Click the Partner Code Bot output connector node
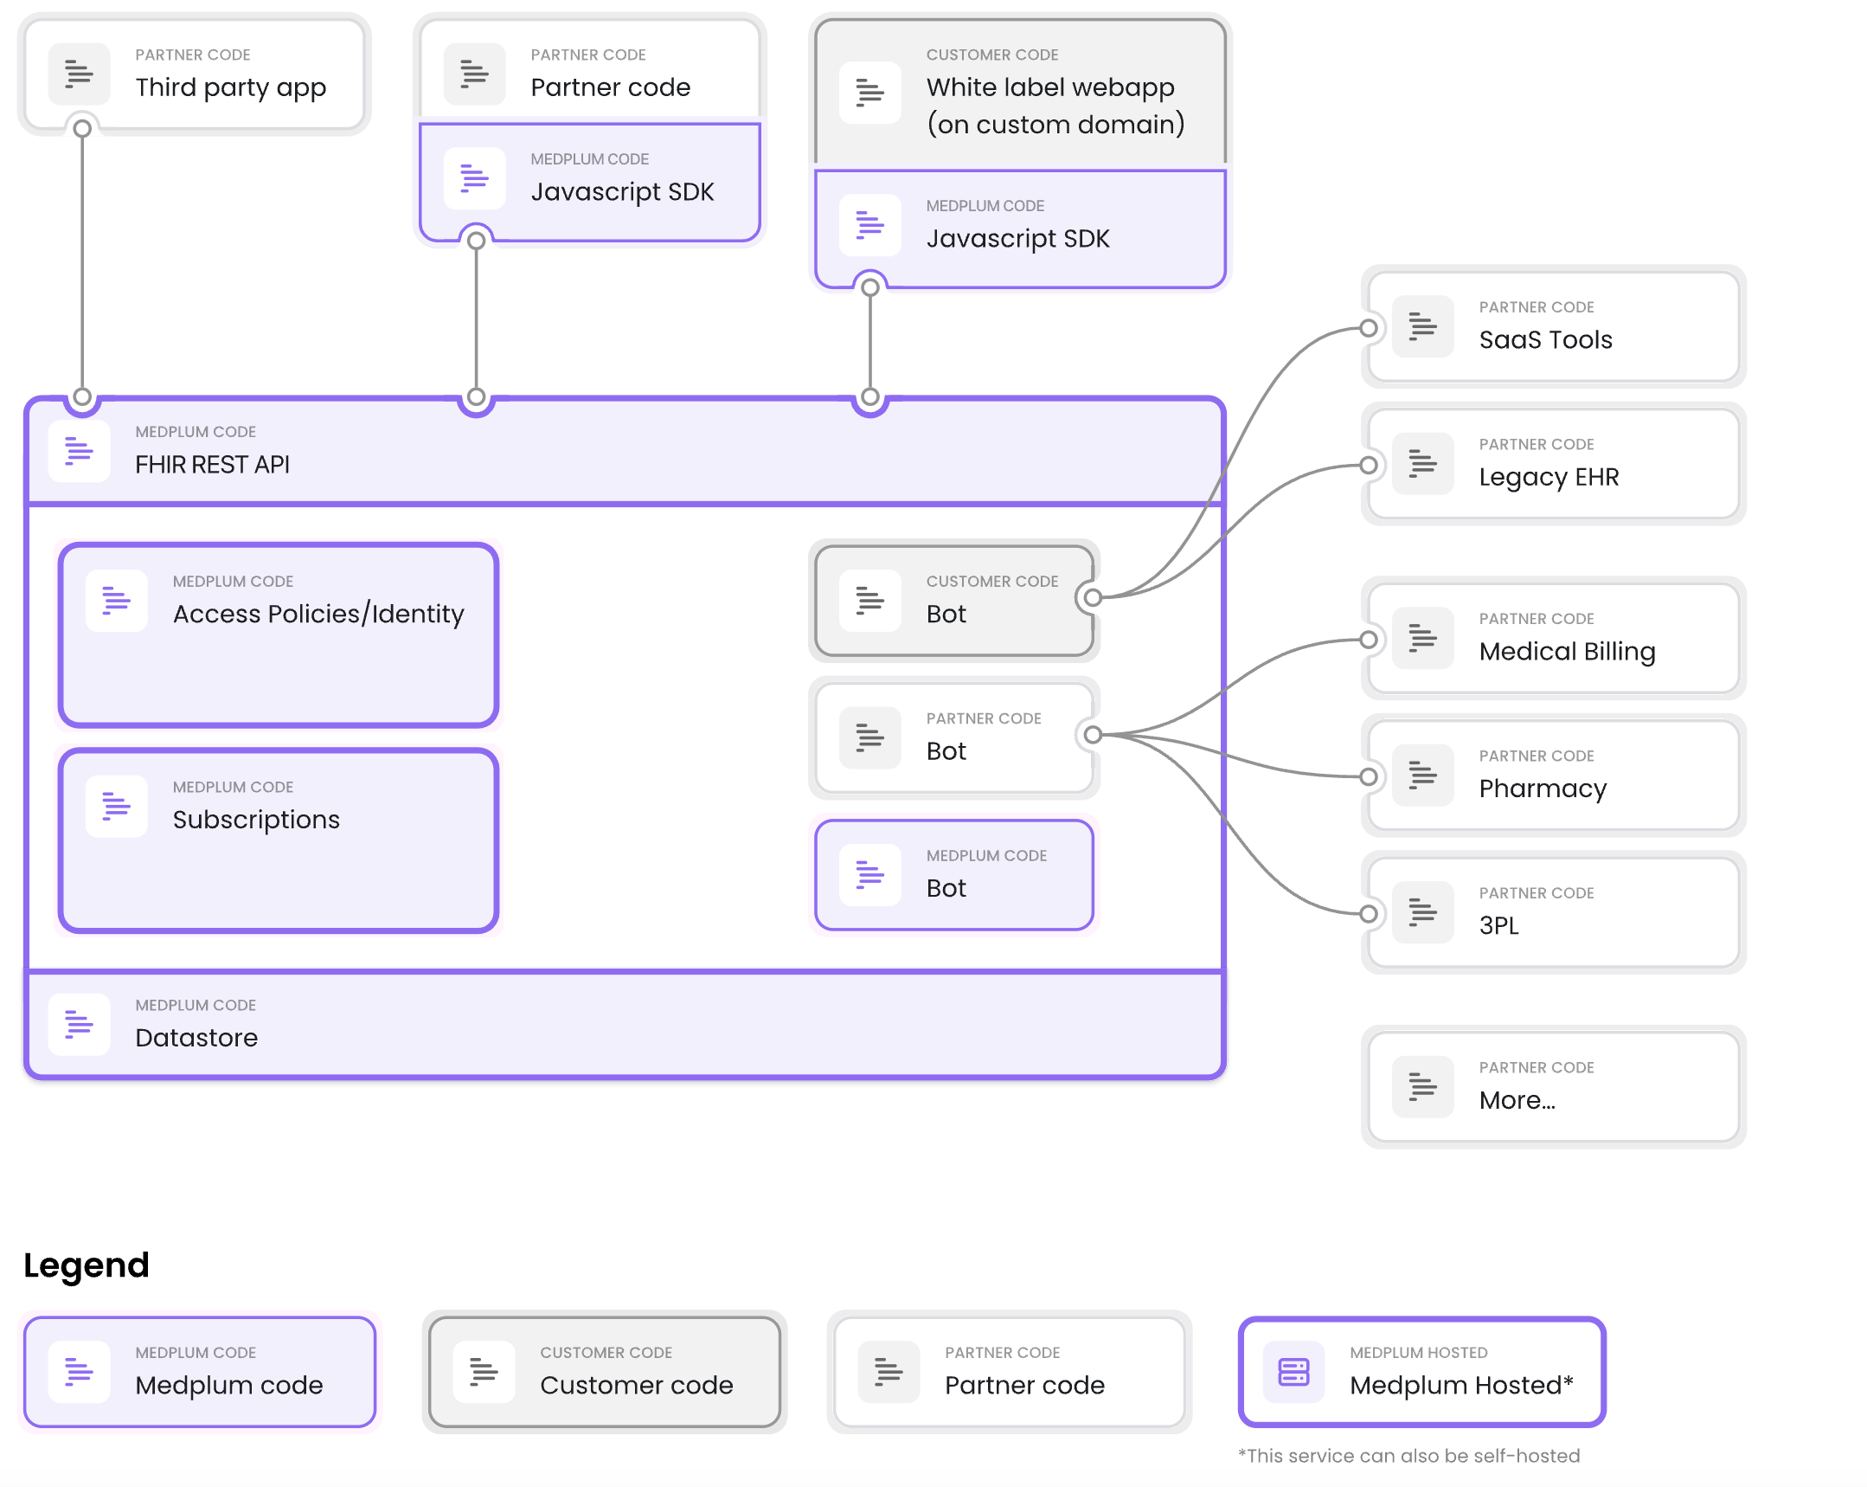 [x=1093, y=735]
